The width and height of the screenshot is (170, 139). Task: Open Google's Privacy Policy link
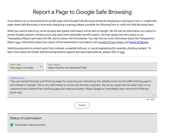click(x=111, y=42)
